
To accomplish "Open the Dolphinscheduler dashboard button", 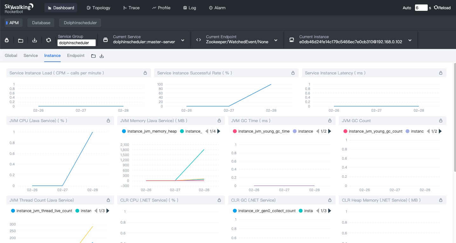I will 80,23.
